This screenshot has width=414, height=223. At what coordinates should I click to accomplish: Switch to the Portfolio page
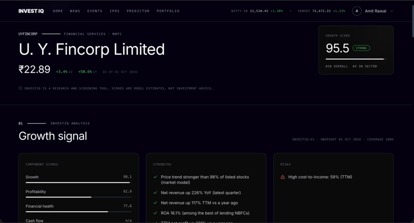(168, 11)
